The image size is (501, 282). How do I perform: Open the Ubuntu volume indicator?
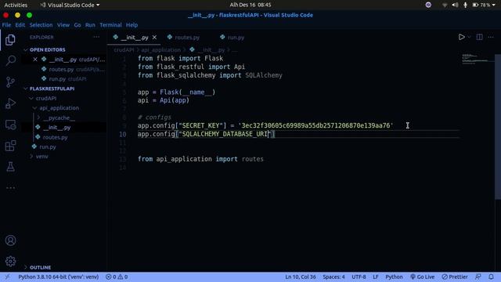point(455,5)
